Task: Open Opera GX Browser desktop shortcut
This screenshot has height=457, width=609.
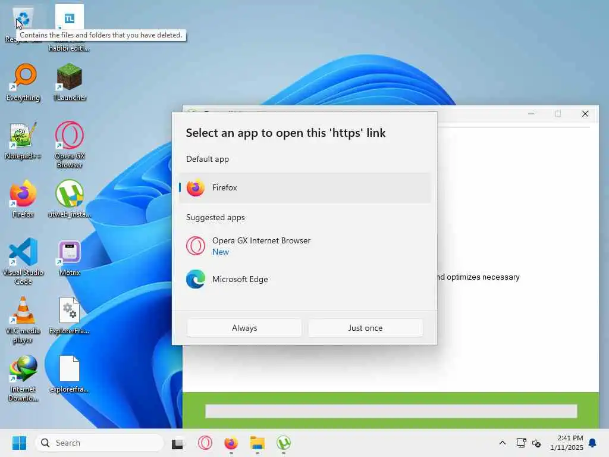Action: pos(70,145)
